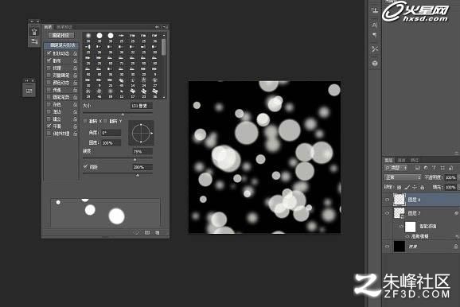Viewport: 460px width, 307px height.
Task: Click the 画笔预设 button
Action: [61, 35]
